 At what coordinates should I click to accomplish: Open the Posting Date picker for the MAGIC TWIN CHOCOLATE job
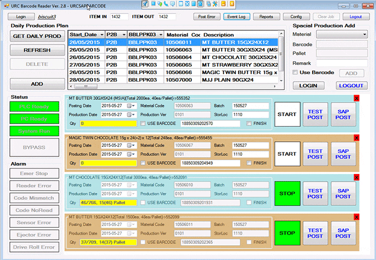(x=131, y=146)
